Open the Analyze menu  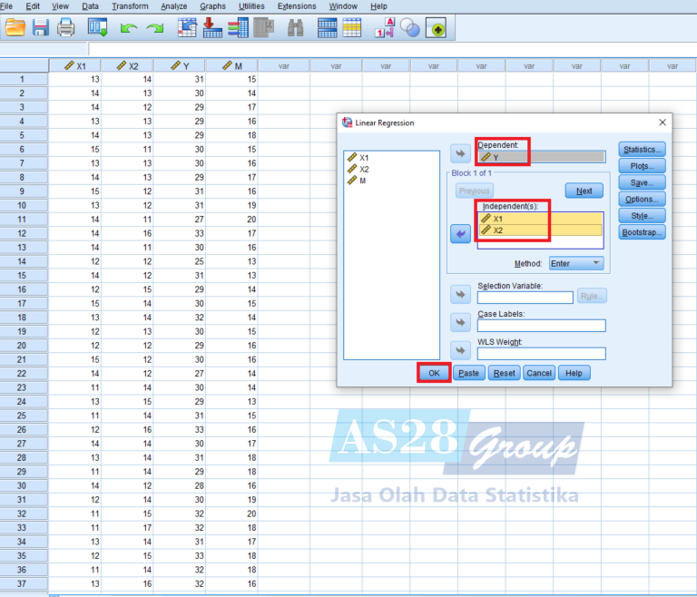point(173,6)
